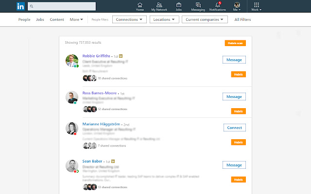
Task: Select the Content tab
Action: click(x=57, y=19)
